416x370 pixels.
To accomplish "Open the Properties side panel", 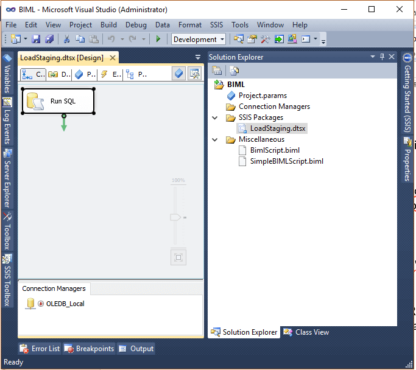I will click(x=407, y=159).
